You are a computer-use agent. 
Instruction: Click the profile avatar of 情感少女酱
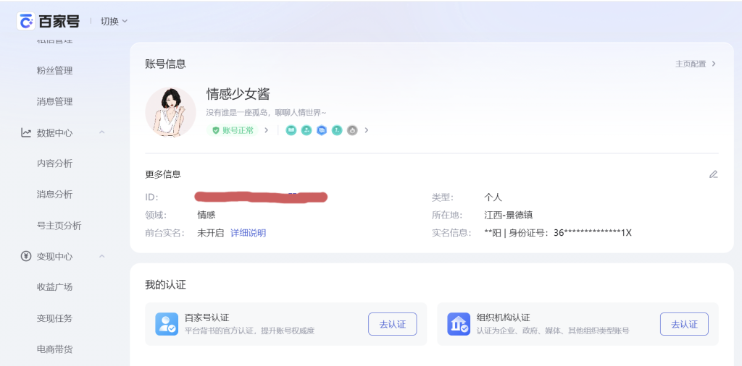170,112
